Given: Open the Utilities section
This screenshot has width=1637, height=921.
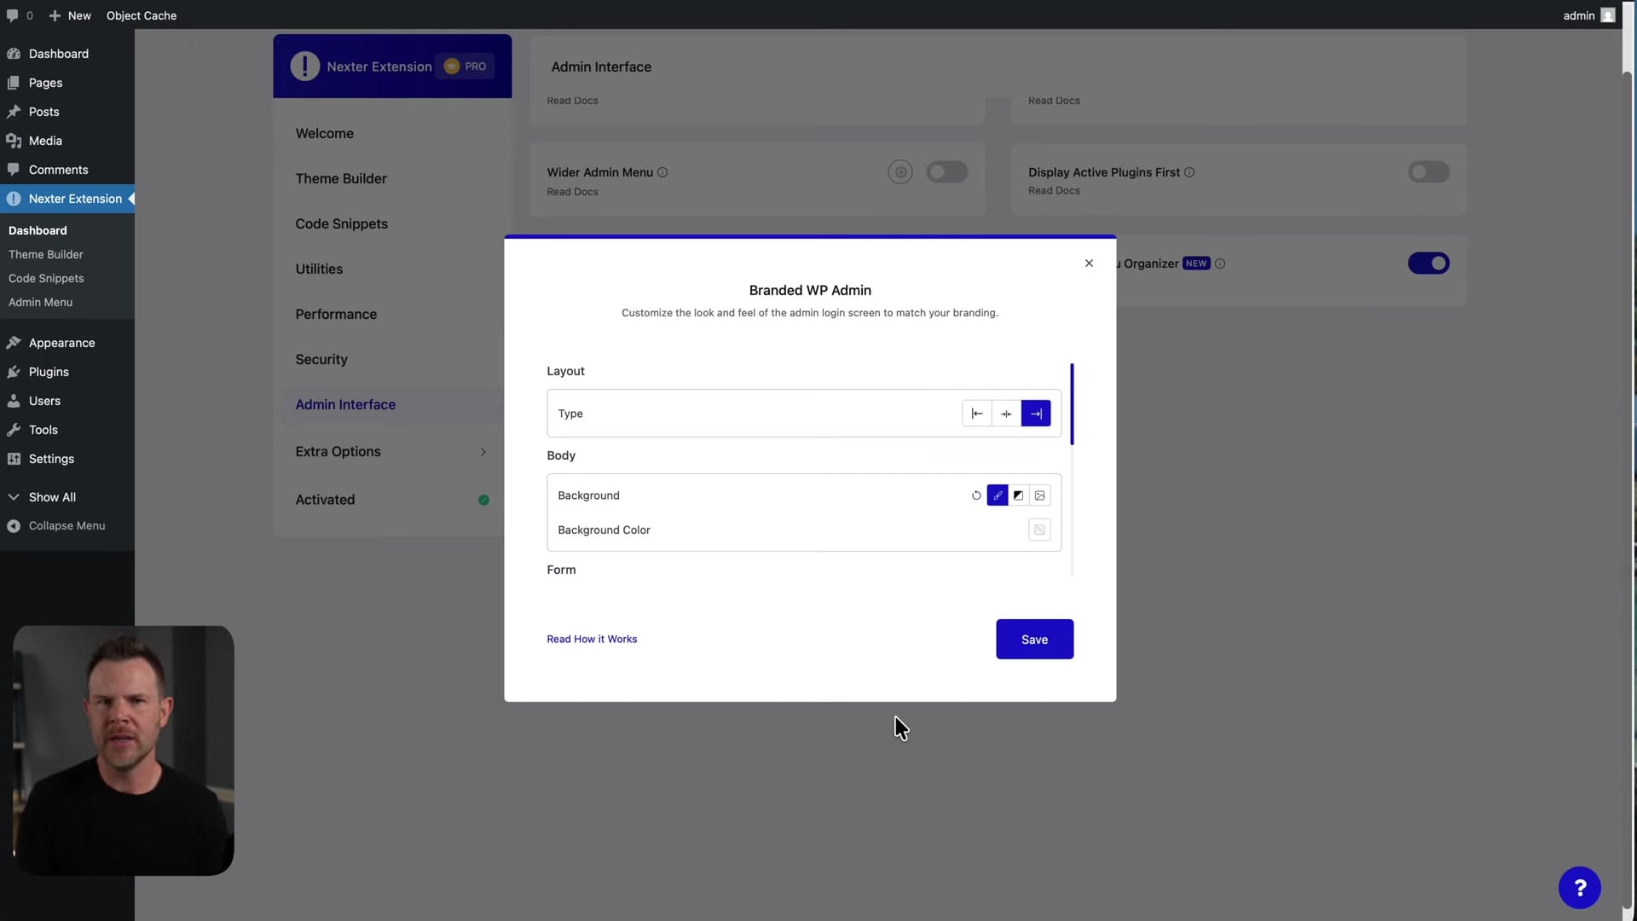Looking at the screenshot, I should (319, 269).
